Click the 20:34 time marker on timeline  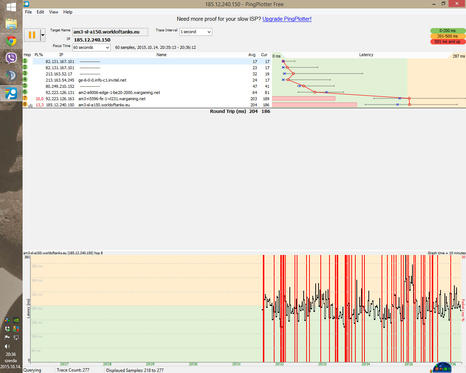366,364
